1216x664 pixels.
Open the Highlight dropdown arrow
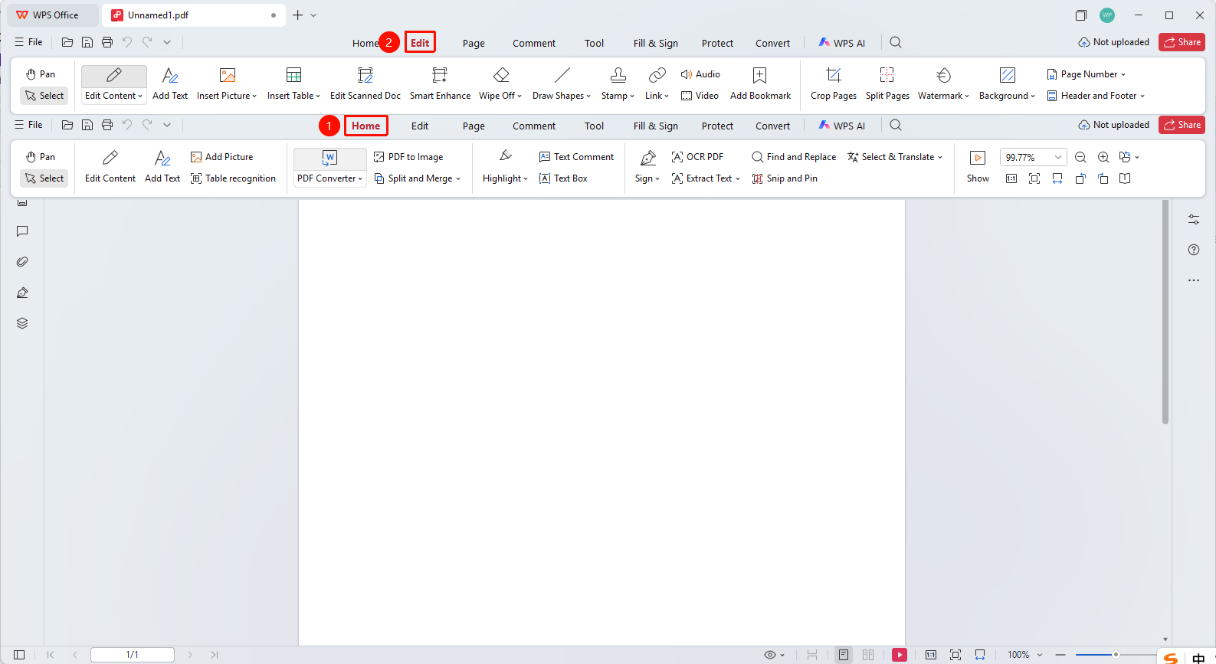(x=526, y=179)
